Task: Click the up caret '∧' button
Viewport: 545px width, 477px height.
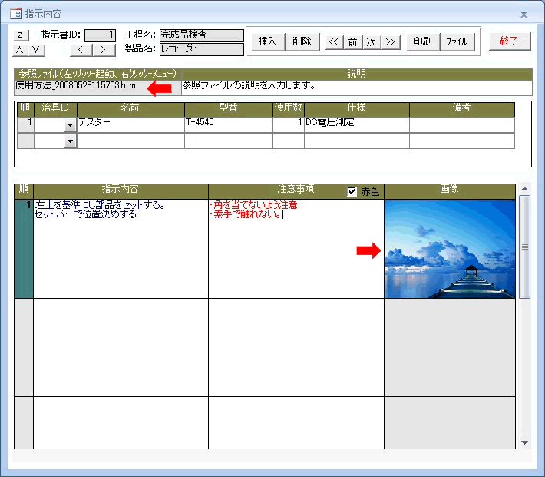Action: pyautogui.click(x=21, y=50)
